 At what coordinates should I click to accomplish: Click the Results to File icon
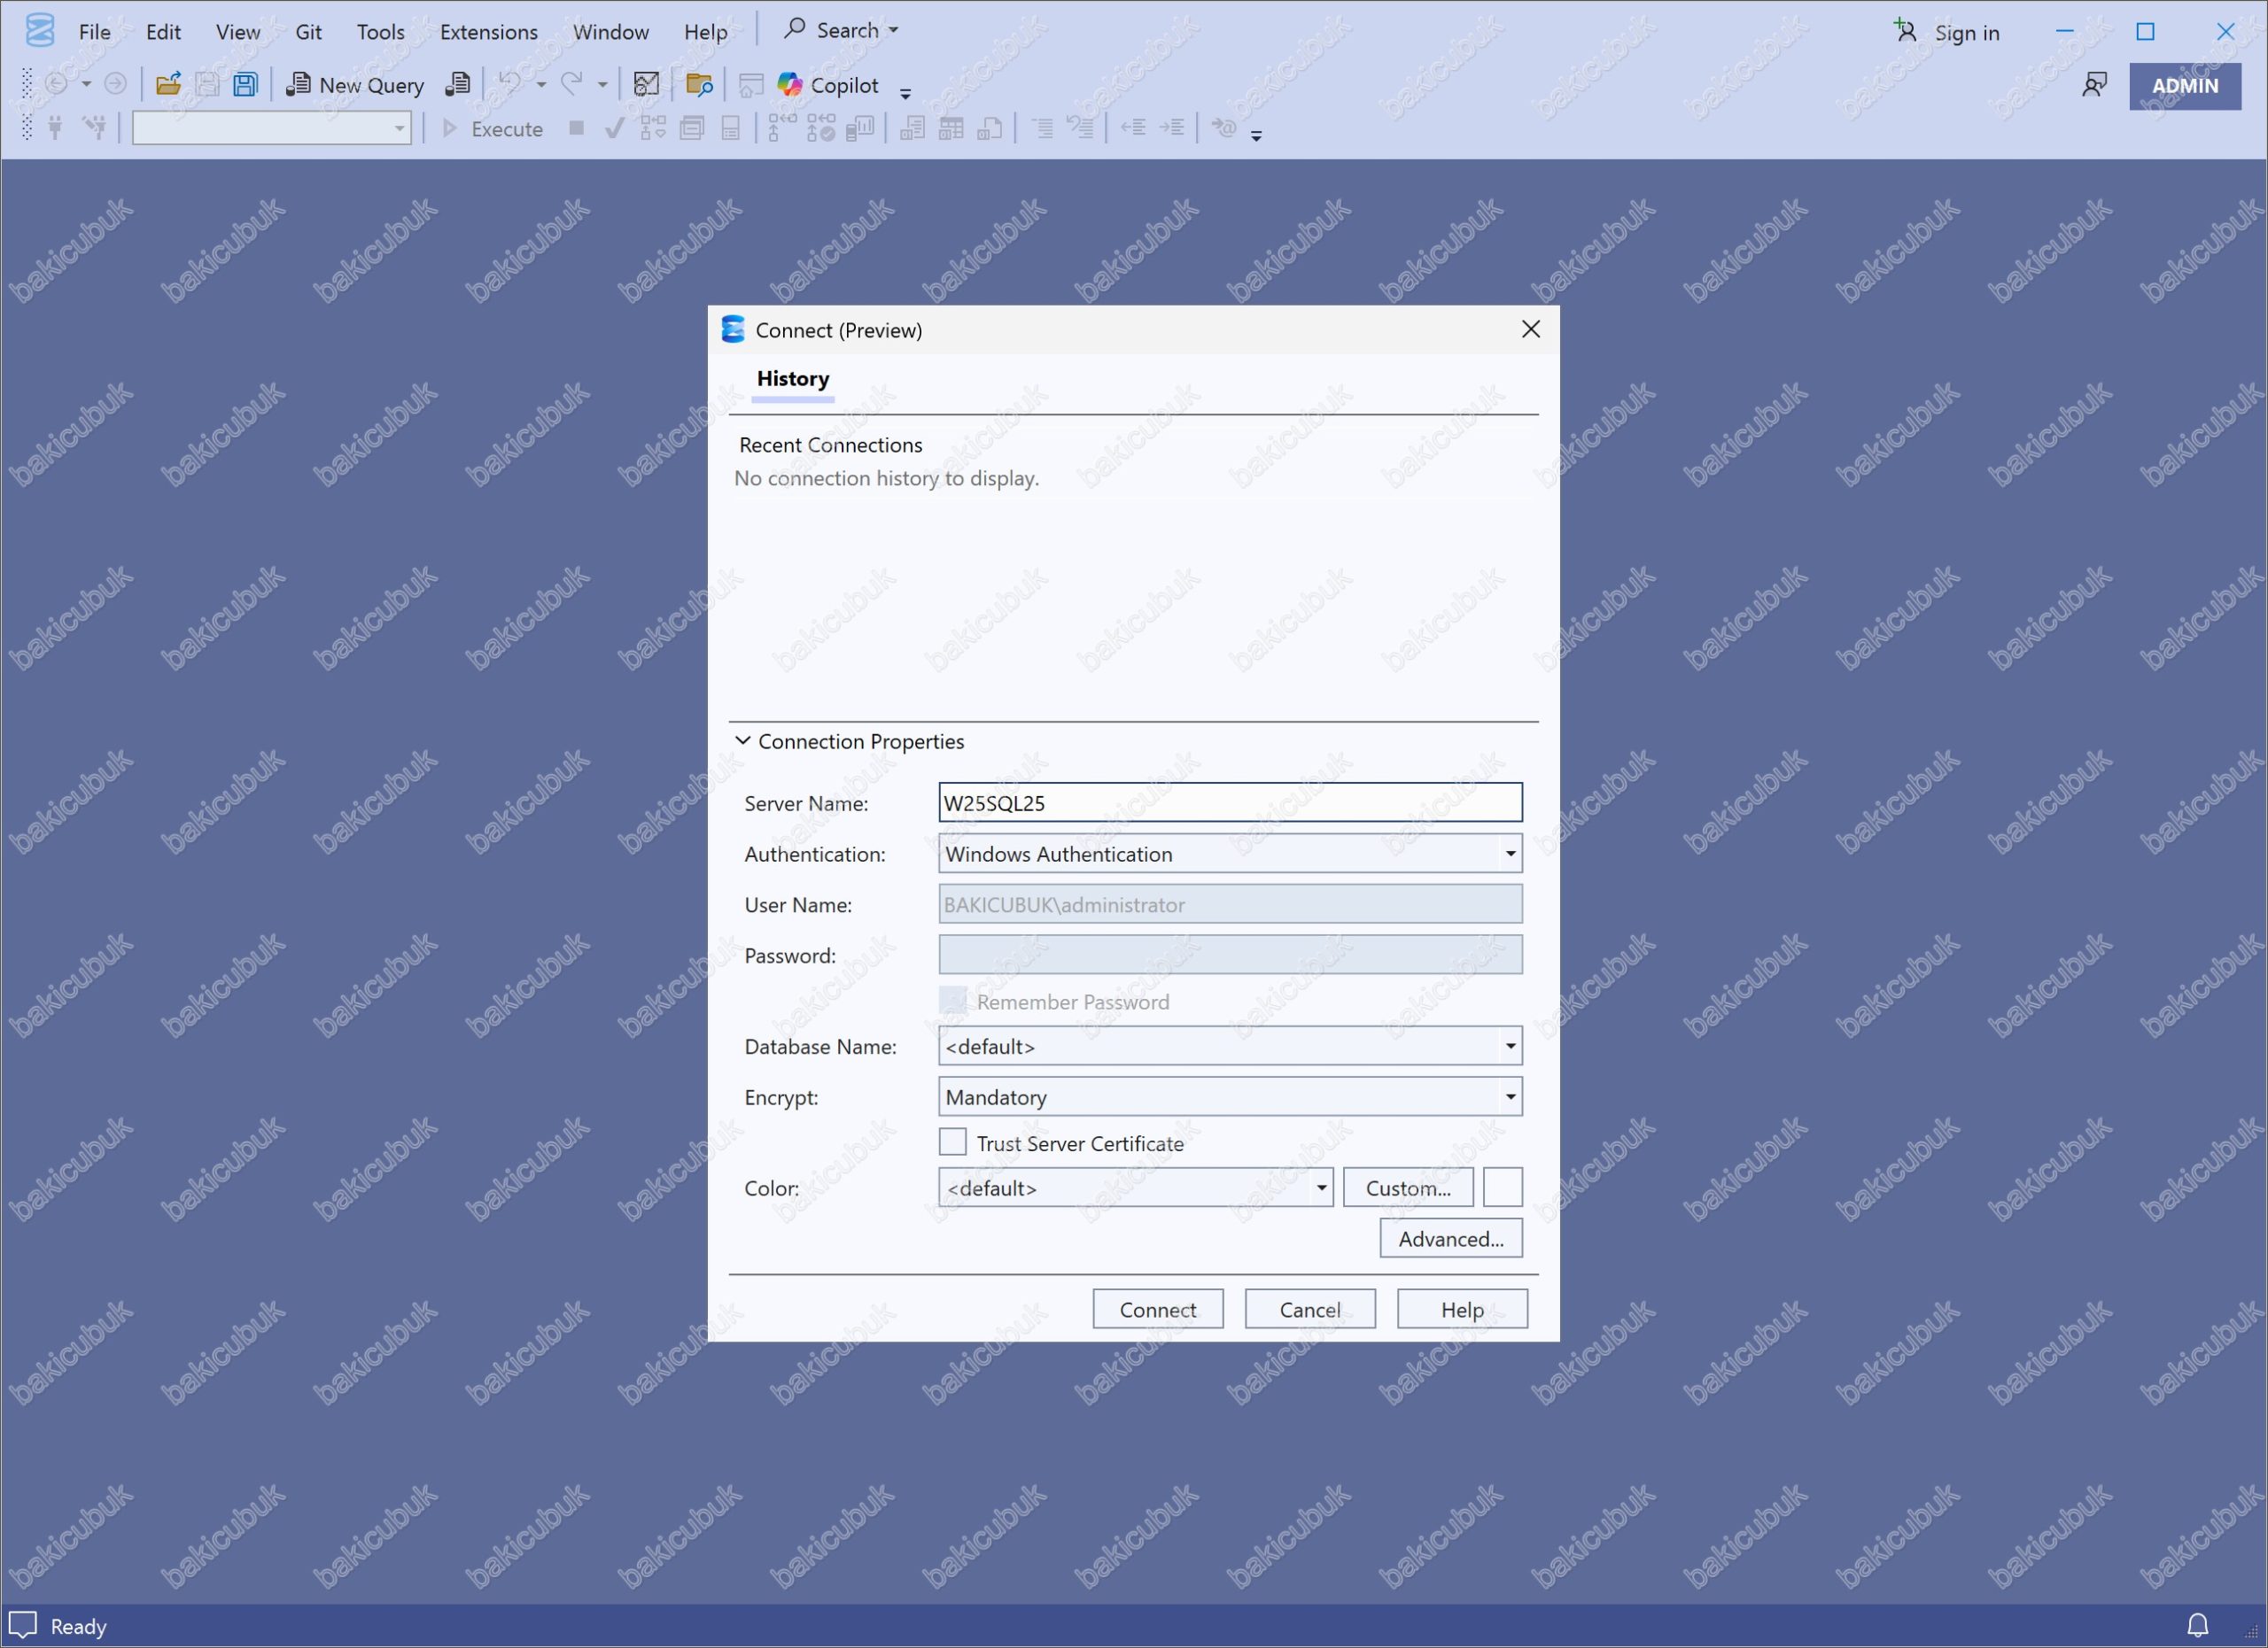coord(990,128)
